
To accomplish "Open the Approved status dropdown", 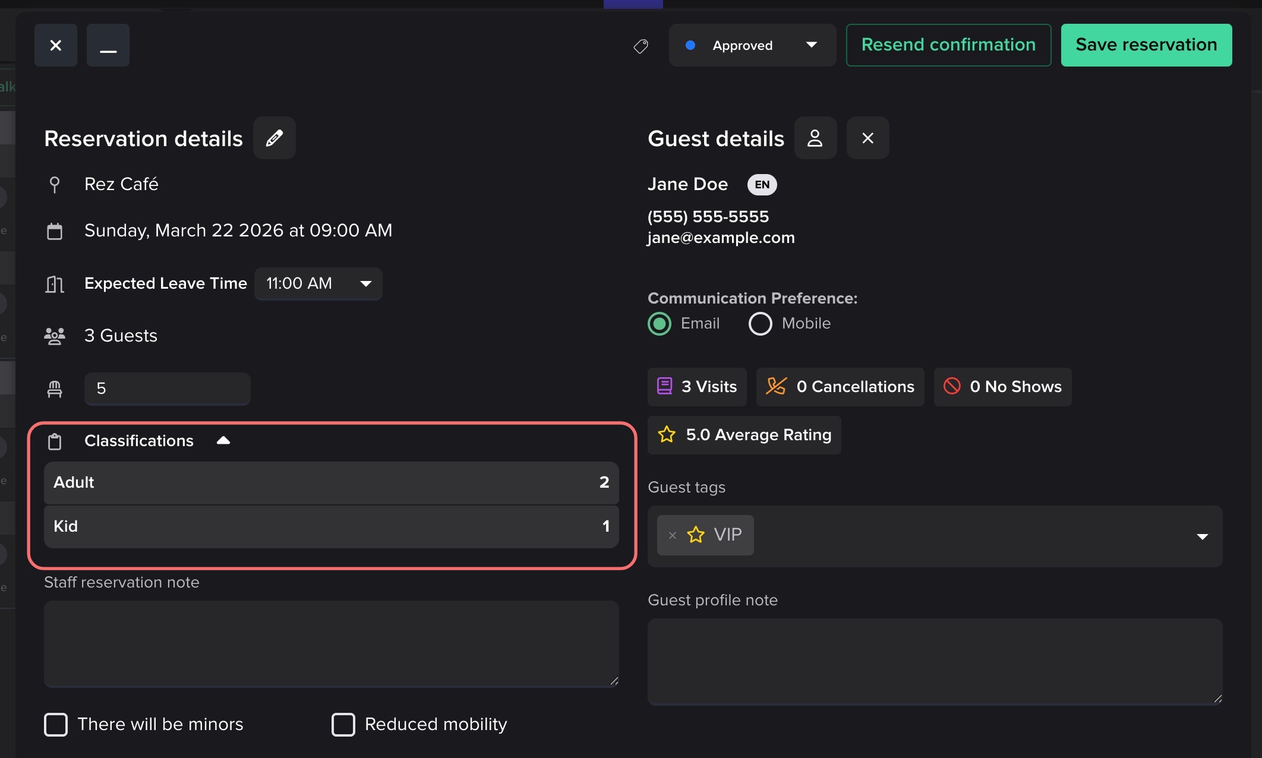I will tap(752, 45).
